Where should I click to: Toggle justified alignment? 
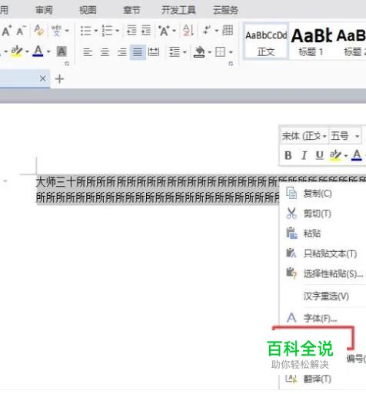pyautogui.click(x=138, y=52)
